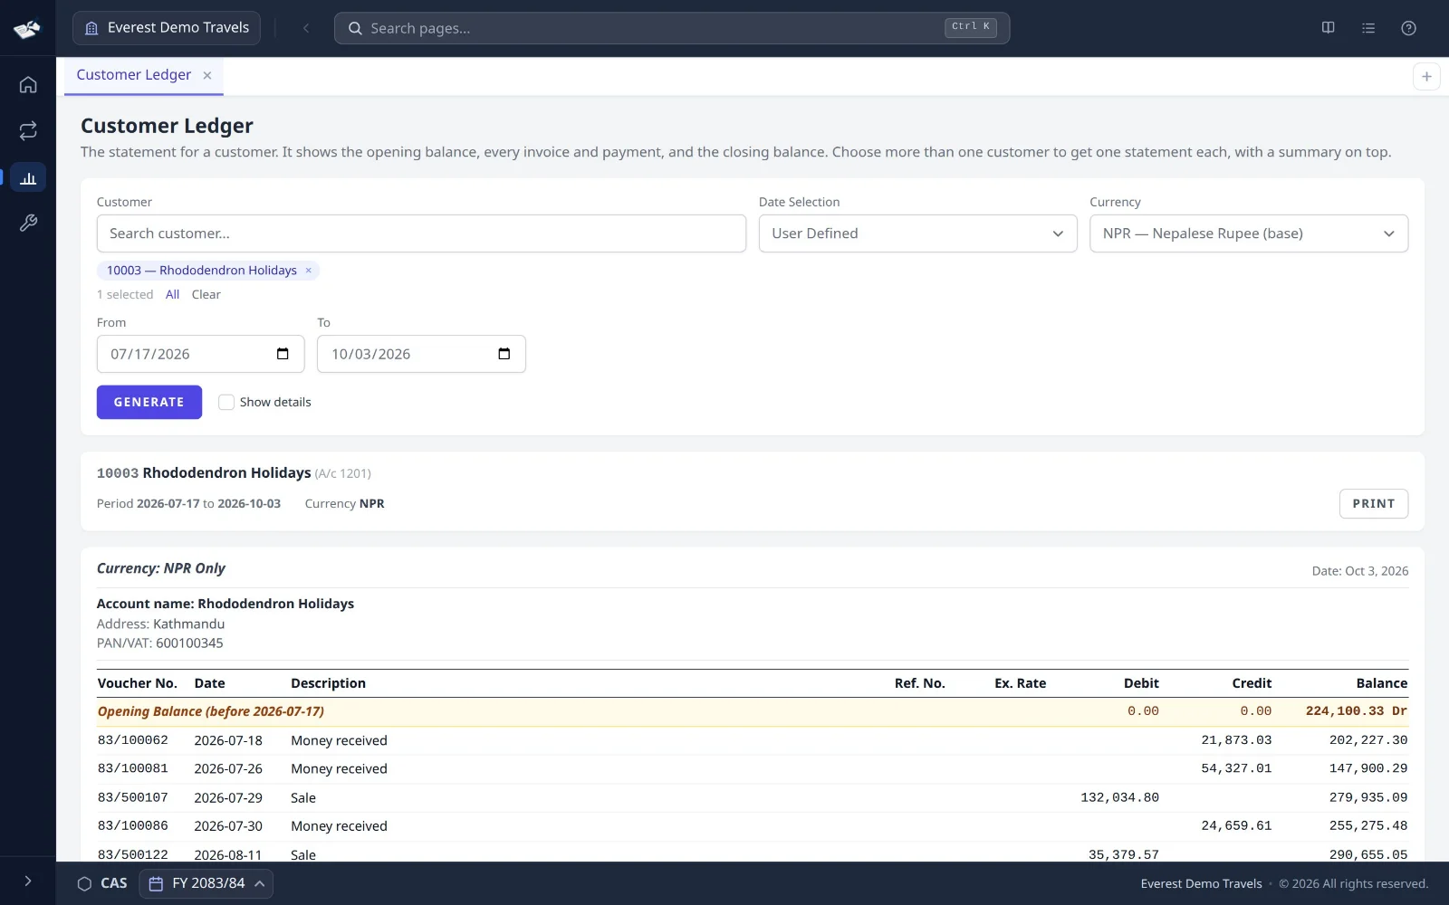
Task: Click the Balance column header
Action: (1382, 683)
